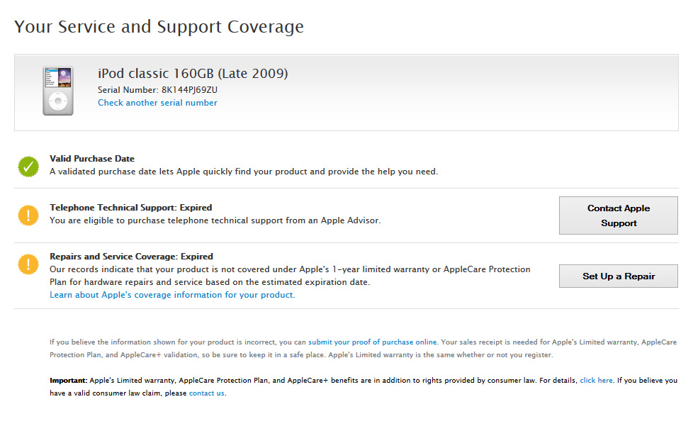Click the eligible to purchase telephone support text

tap(215, 220)
